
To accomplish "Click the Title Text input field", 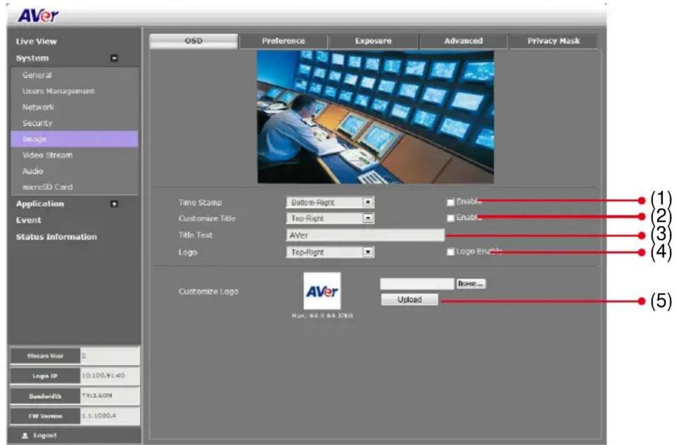I will tap(364, 235).
